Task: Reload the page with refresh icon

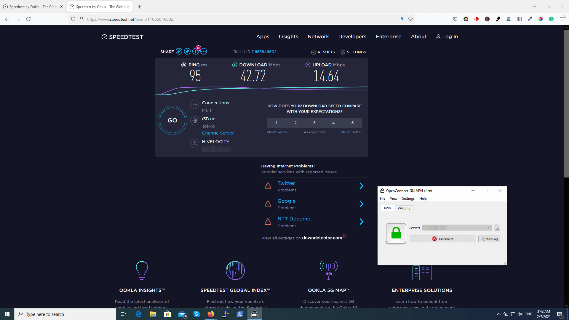Action: (28, 19)
